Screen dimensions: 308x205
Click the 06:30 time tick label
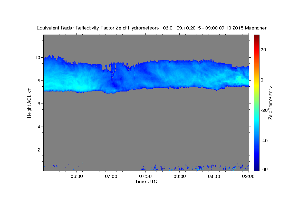[76, 176]
